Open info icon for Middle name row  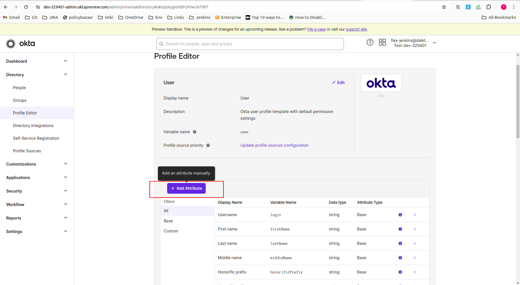tap(400, 258)
